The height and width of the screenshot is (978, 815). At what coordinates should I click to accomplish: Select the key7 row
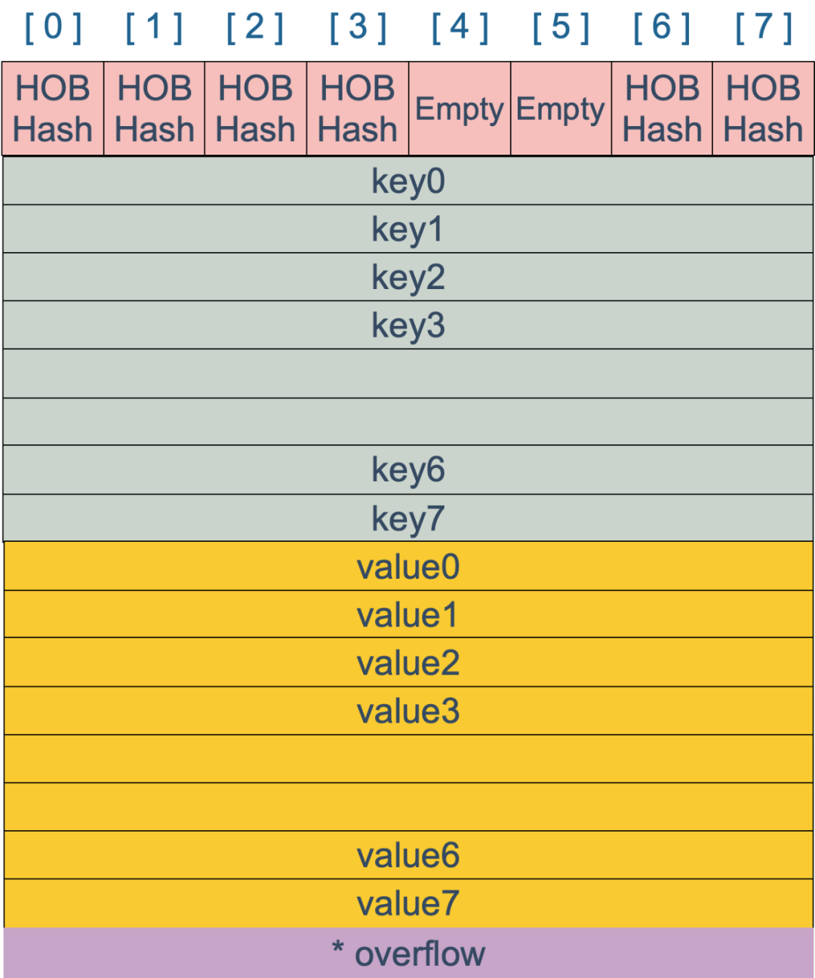click(407, 518)
